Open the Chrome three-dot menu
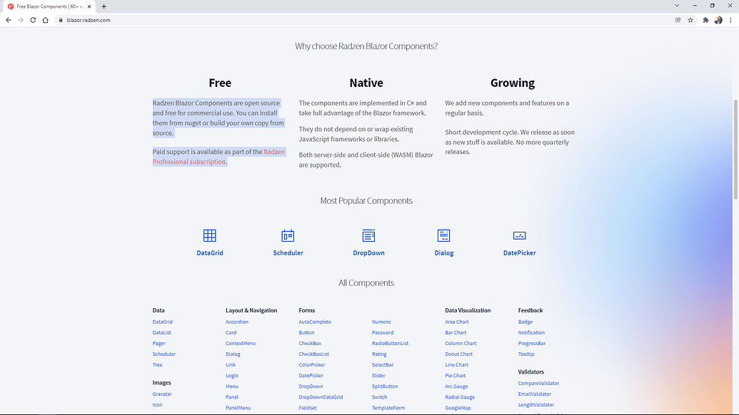Image resolution: width=739 pixels, height=415 pixels. click(x=730, y=20)
